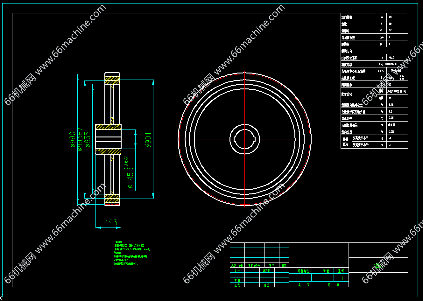The image size is (423, 301).
Task: Click the "审核" title block label
Action: click(x=237, y=280)
